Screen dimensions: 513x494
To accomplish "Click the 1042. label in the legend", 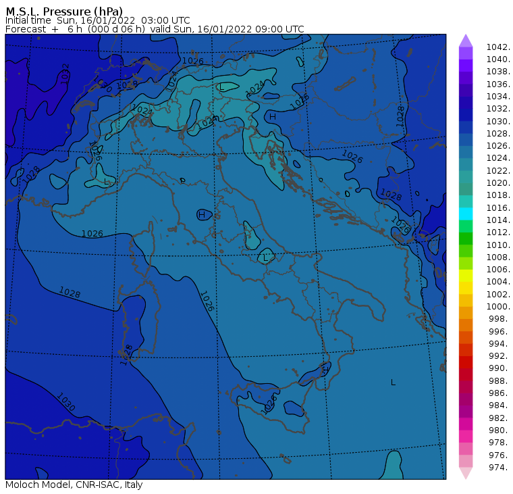I will click(498, 47).
